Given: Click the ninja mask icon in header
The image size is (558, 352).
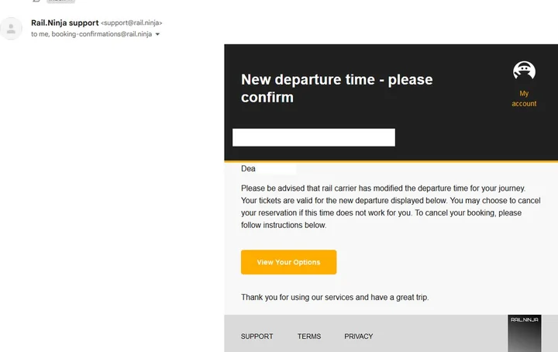Looking at the screenshot, I should (x=525, y=71).
